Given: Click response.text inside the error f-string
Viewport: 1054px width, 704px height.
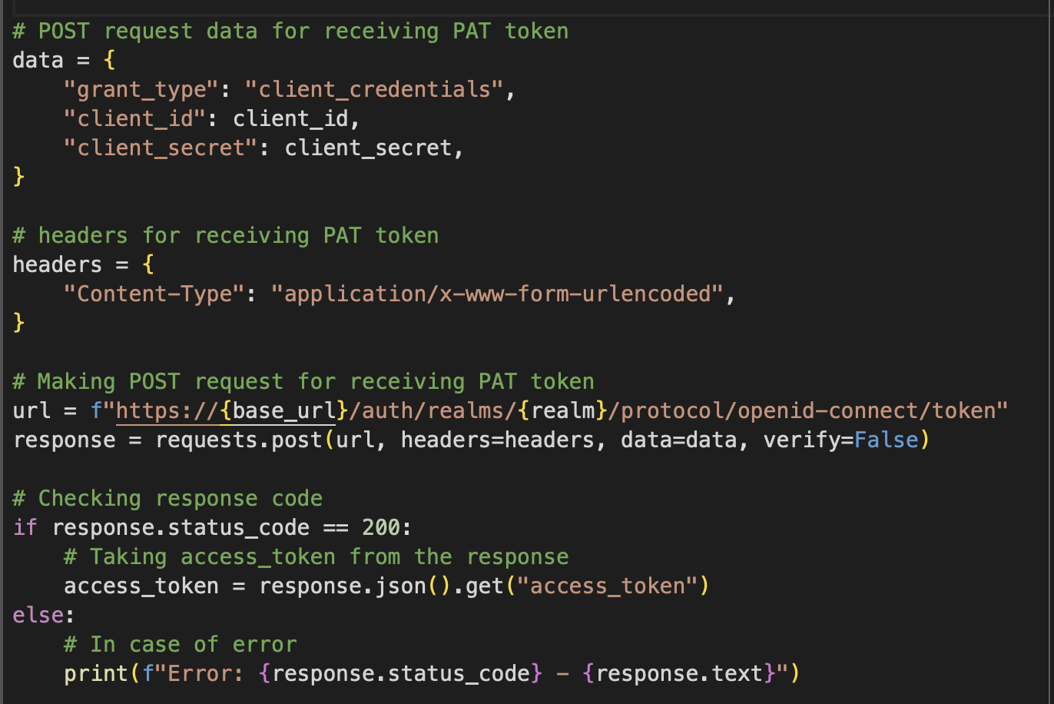Looking at the screenshot, I should tap(679, 674).
